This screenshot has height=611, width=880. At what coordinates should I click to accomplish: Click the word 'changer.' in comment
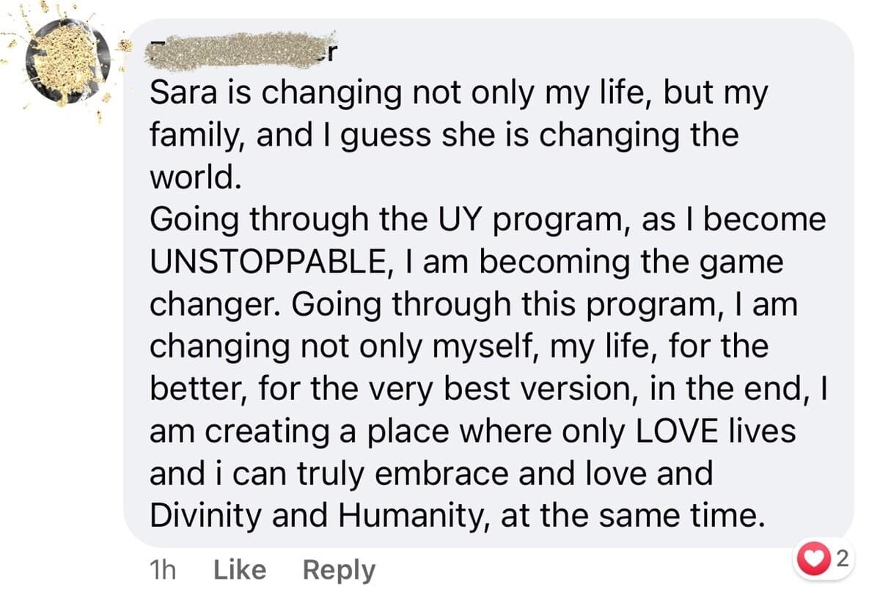[x=216, y=305]
